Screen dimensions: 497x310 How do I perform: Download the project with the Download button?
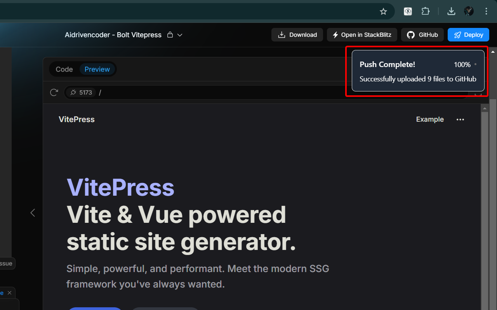click(x=297, y=35)
